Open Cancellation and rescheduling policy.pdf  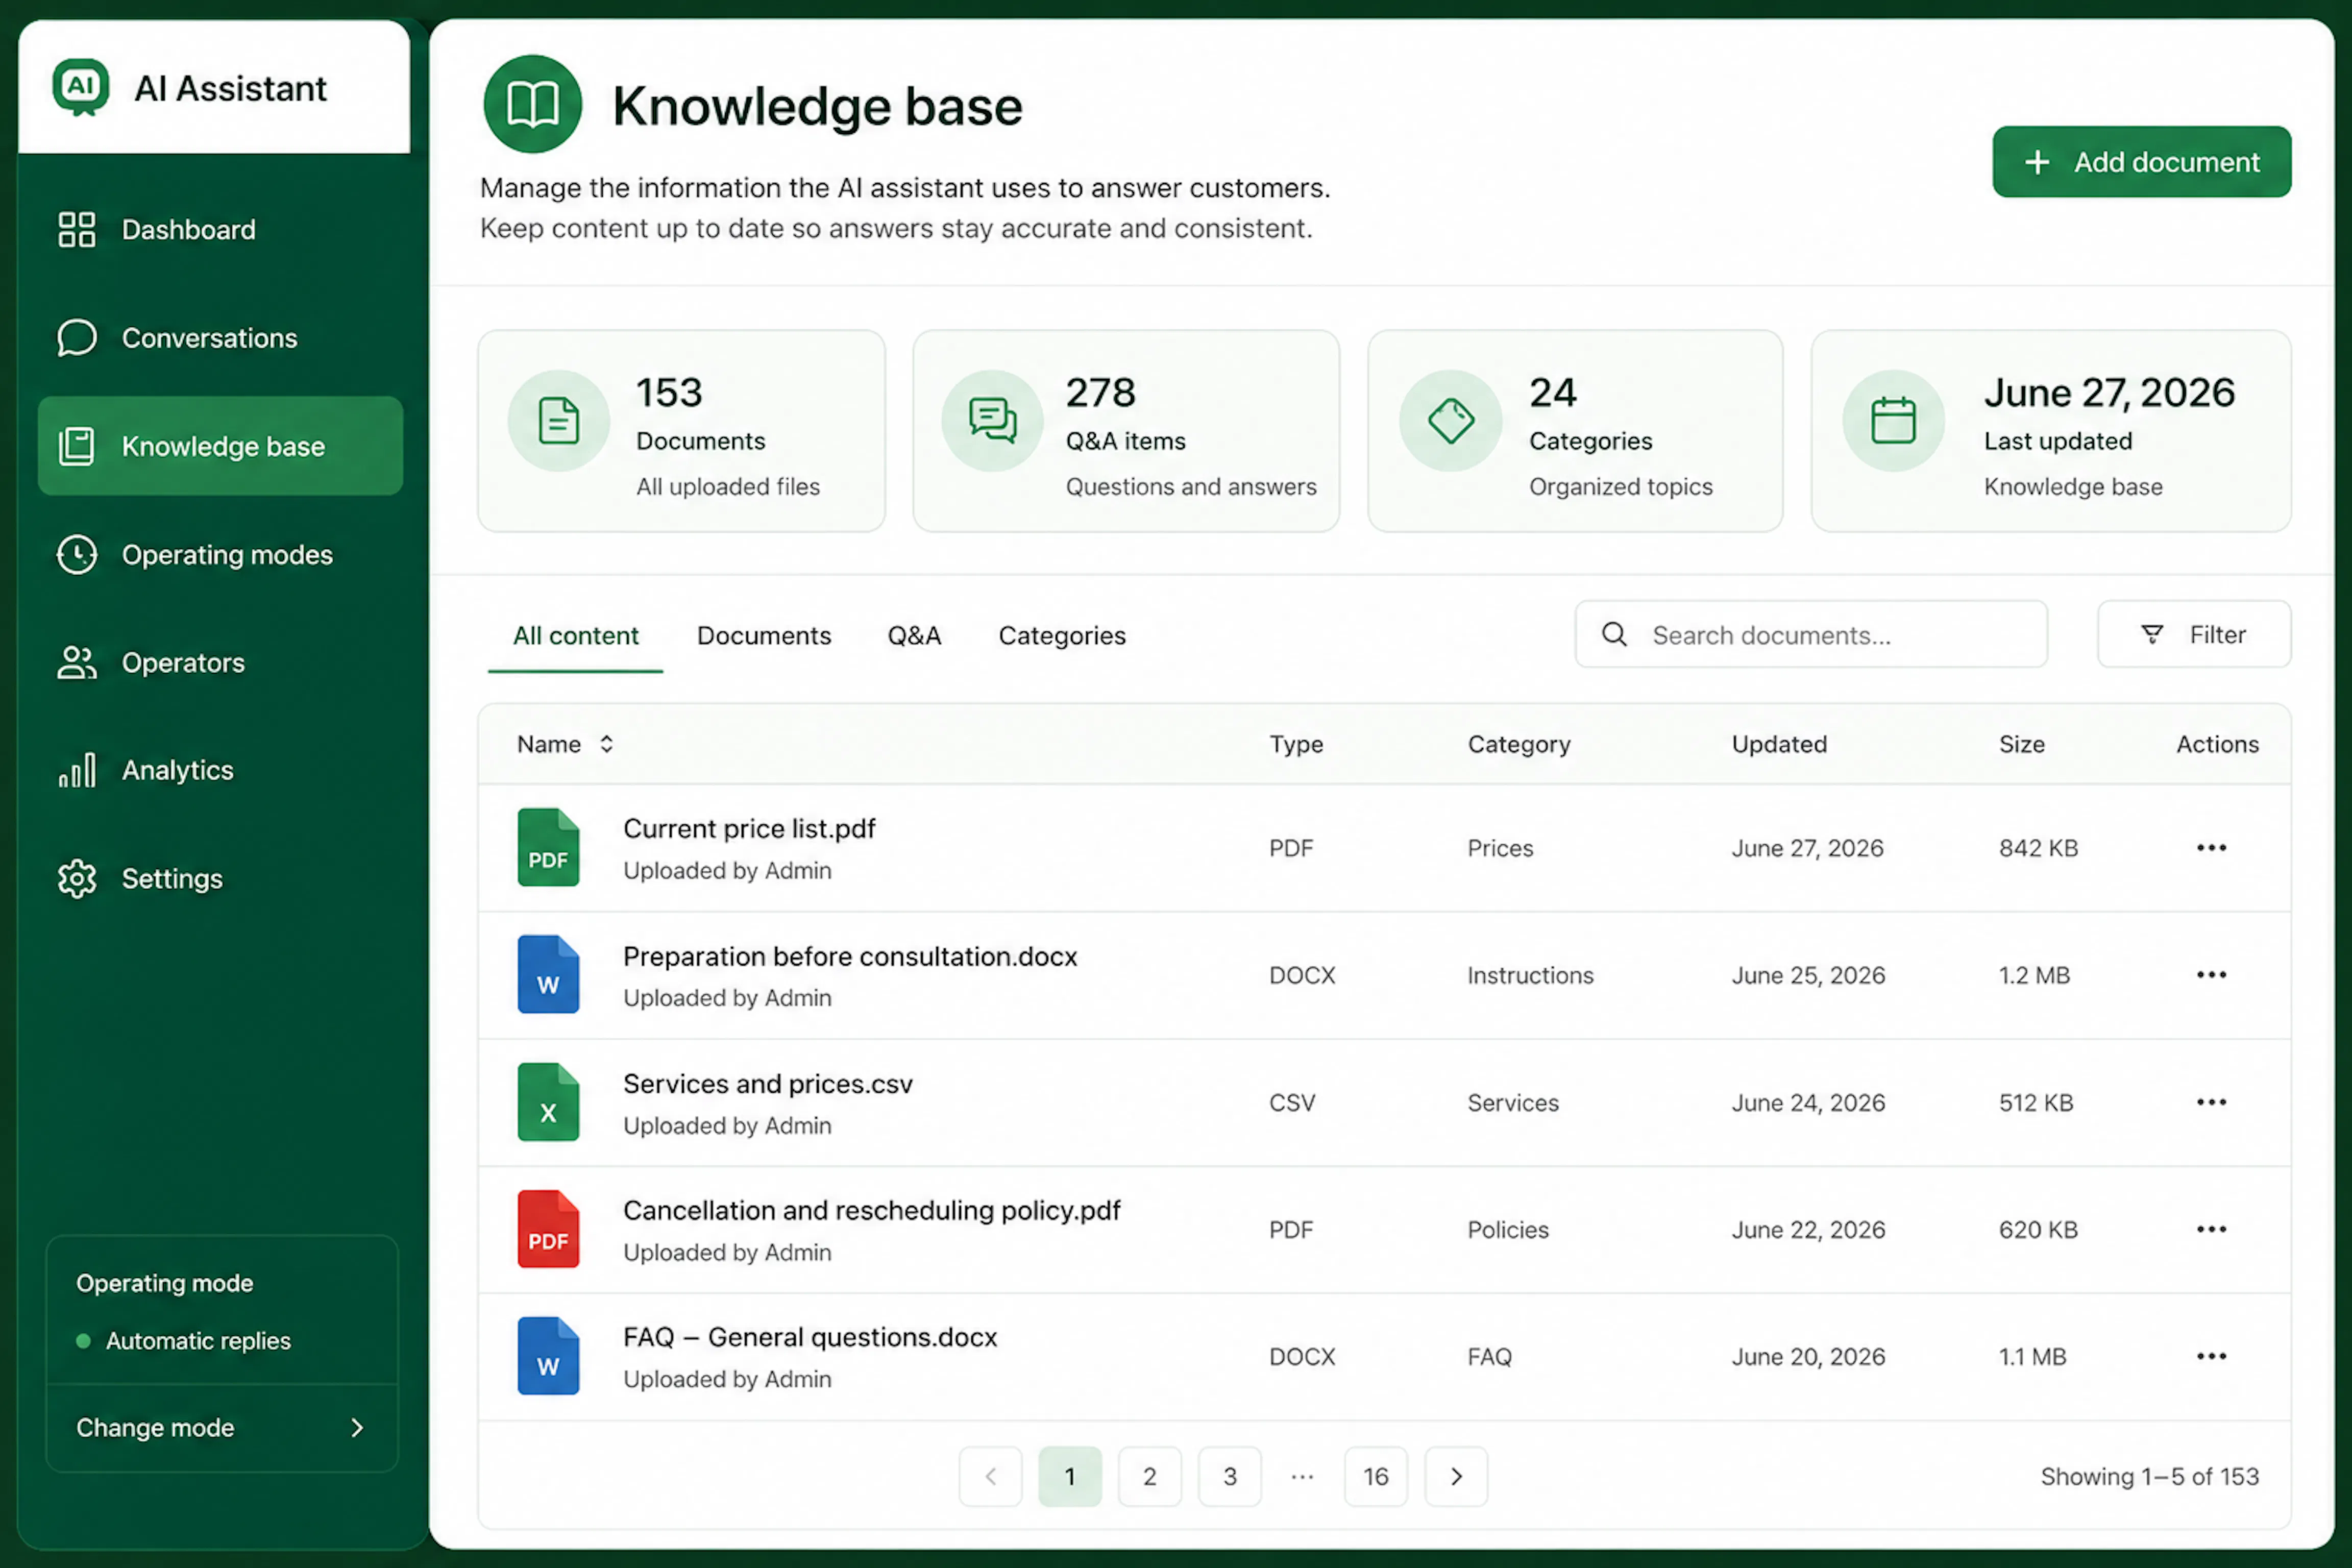point(872,1211)
